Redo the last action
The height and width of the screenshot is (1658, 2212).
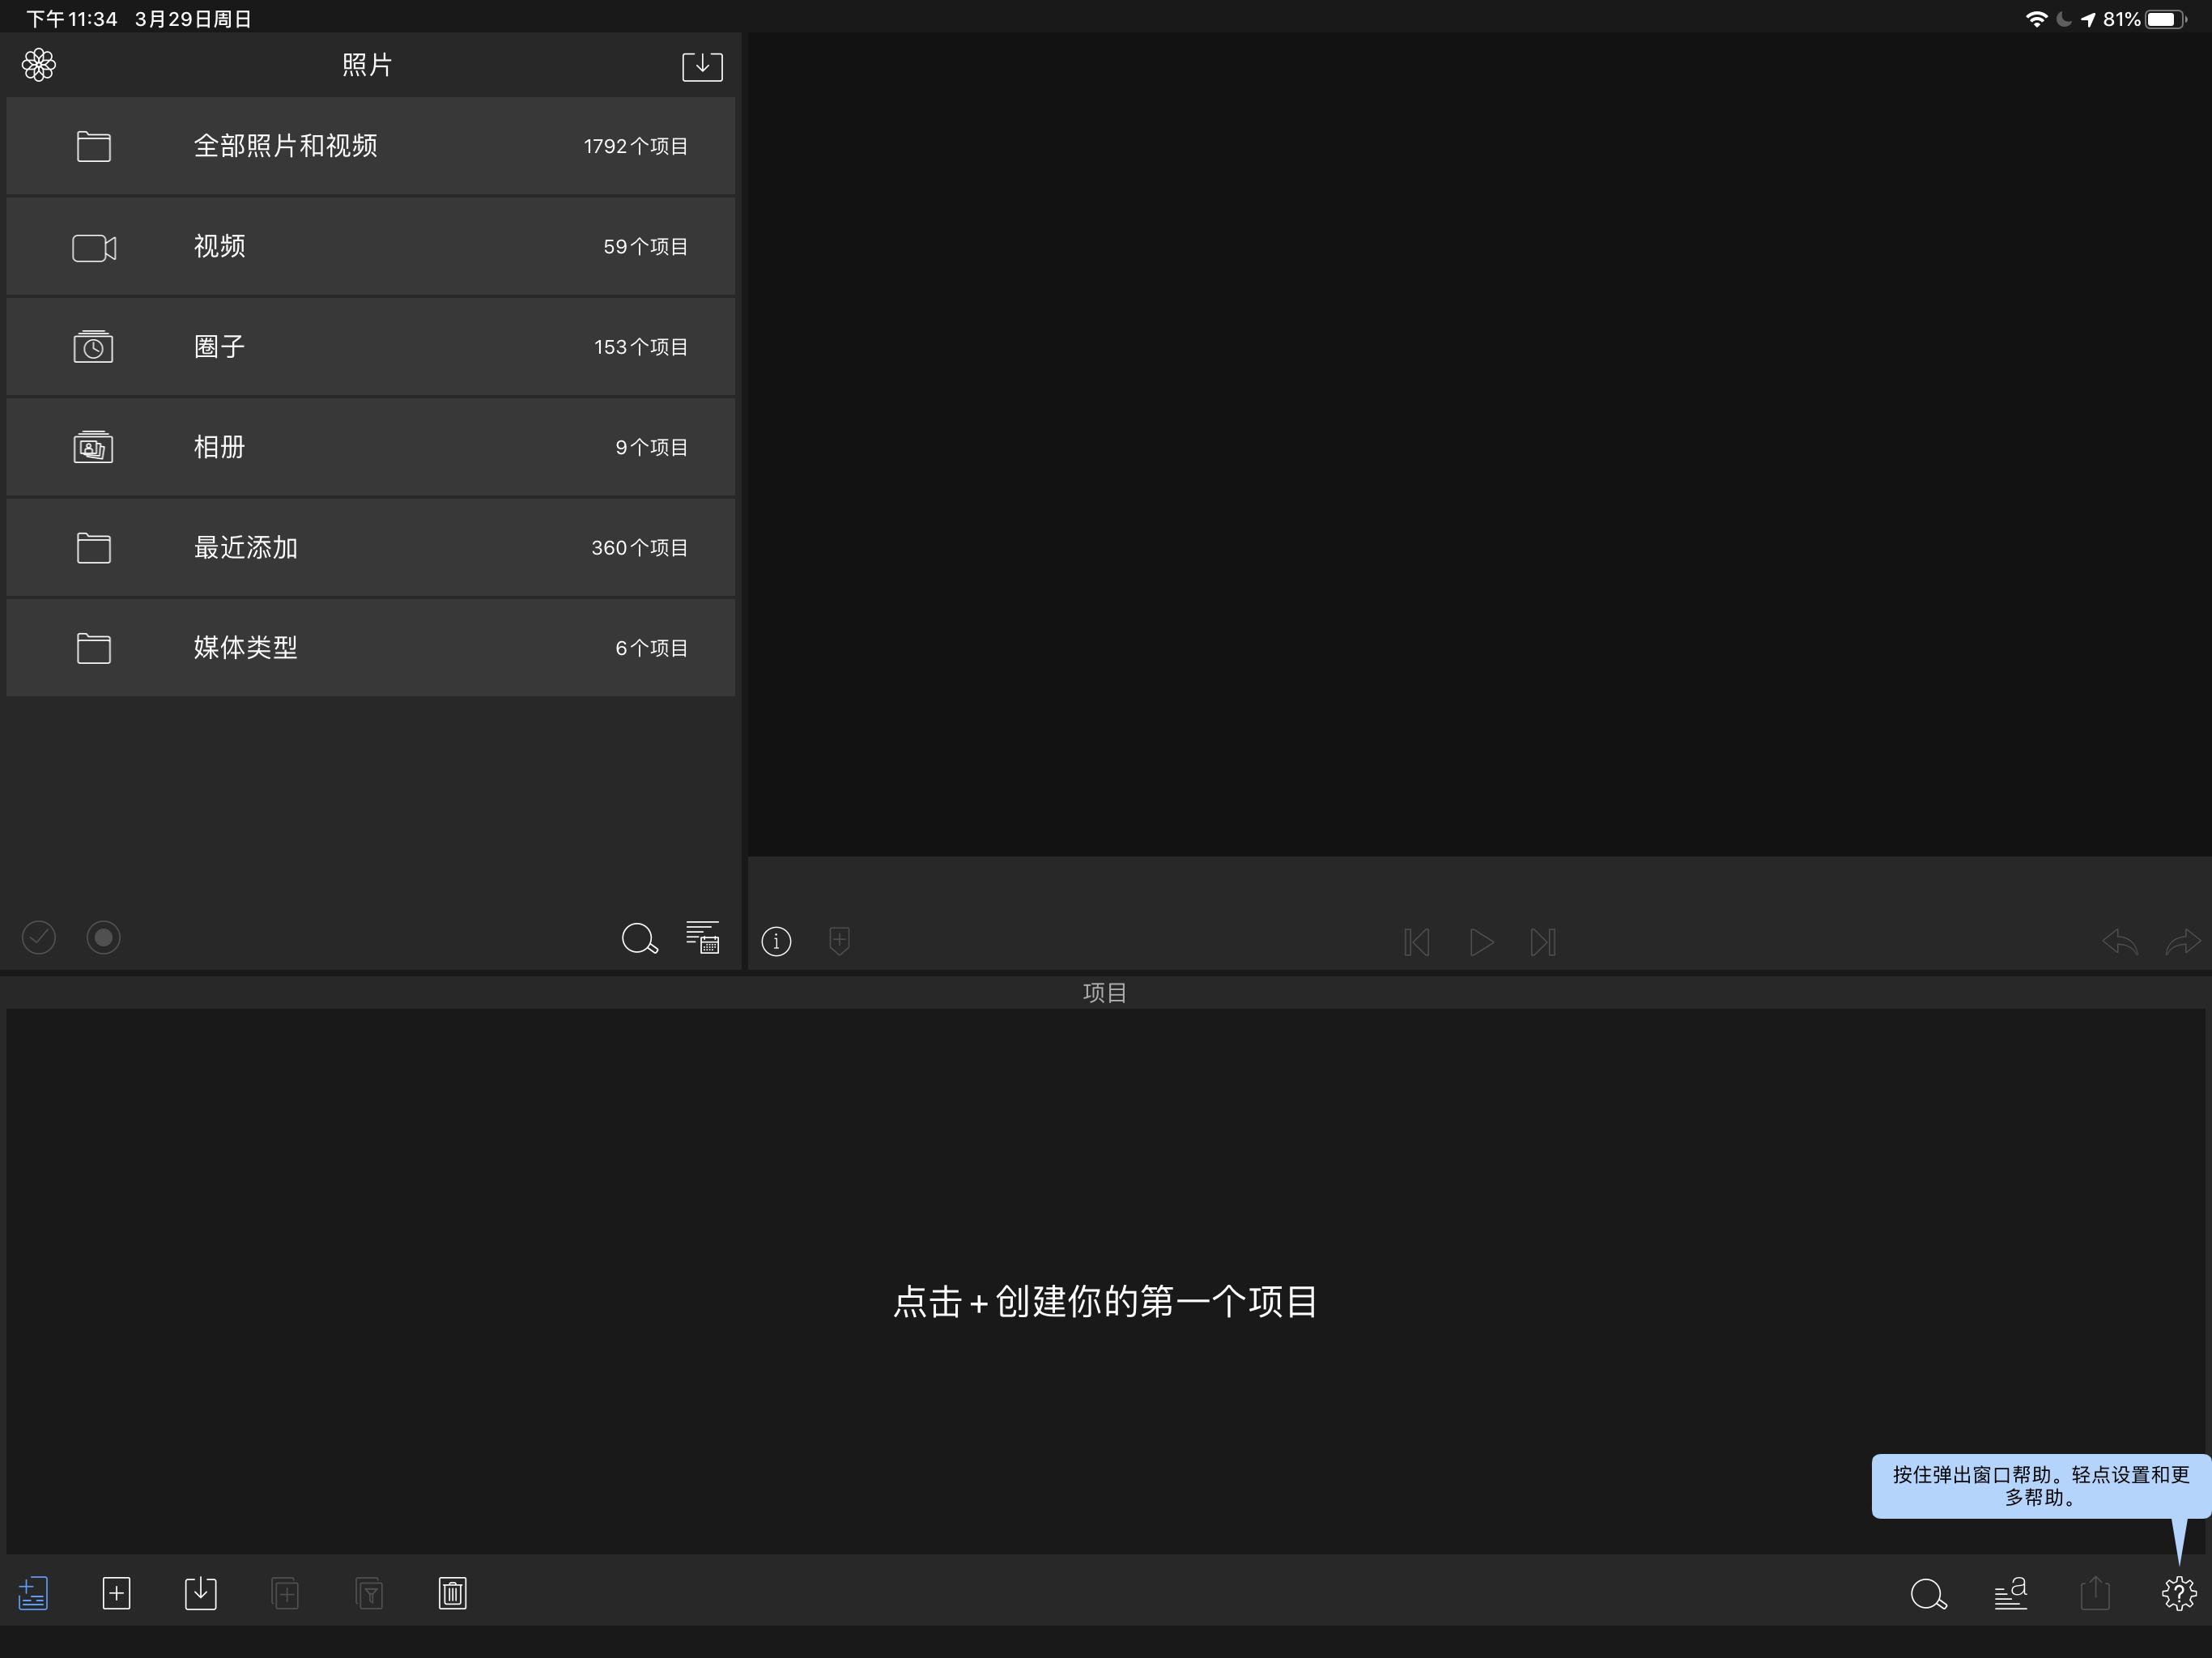(x=2183, y=941)
